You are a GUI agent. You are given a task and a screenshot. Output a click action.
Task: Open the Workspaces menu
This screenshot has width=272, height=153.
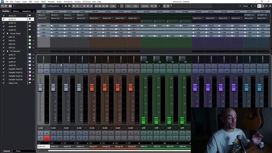(x=68, y=2)
